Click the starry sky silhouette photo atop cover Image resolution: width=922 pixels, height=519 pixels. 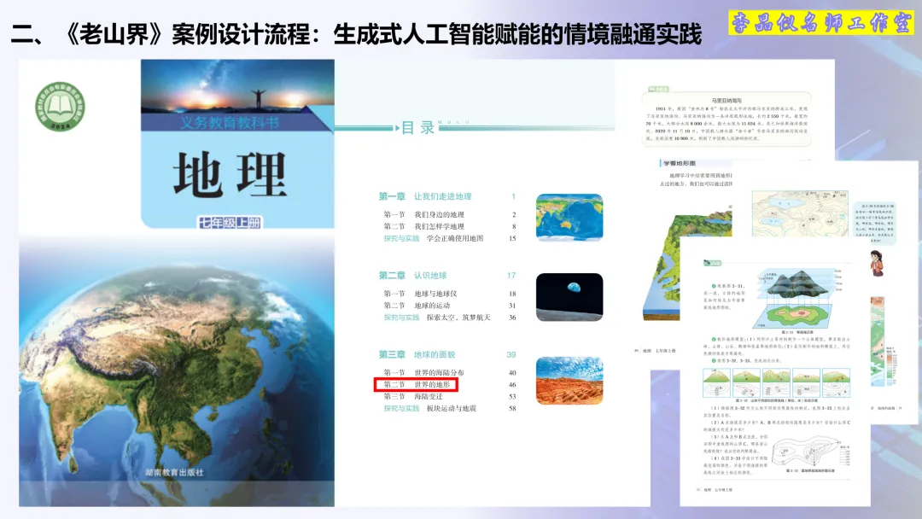[x=237, y=86]
